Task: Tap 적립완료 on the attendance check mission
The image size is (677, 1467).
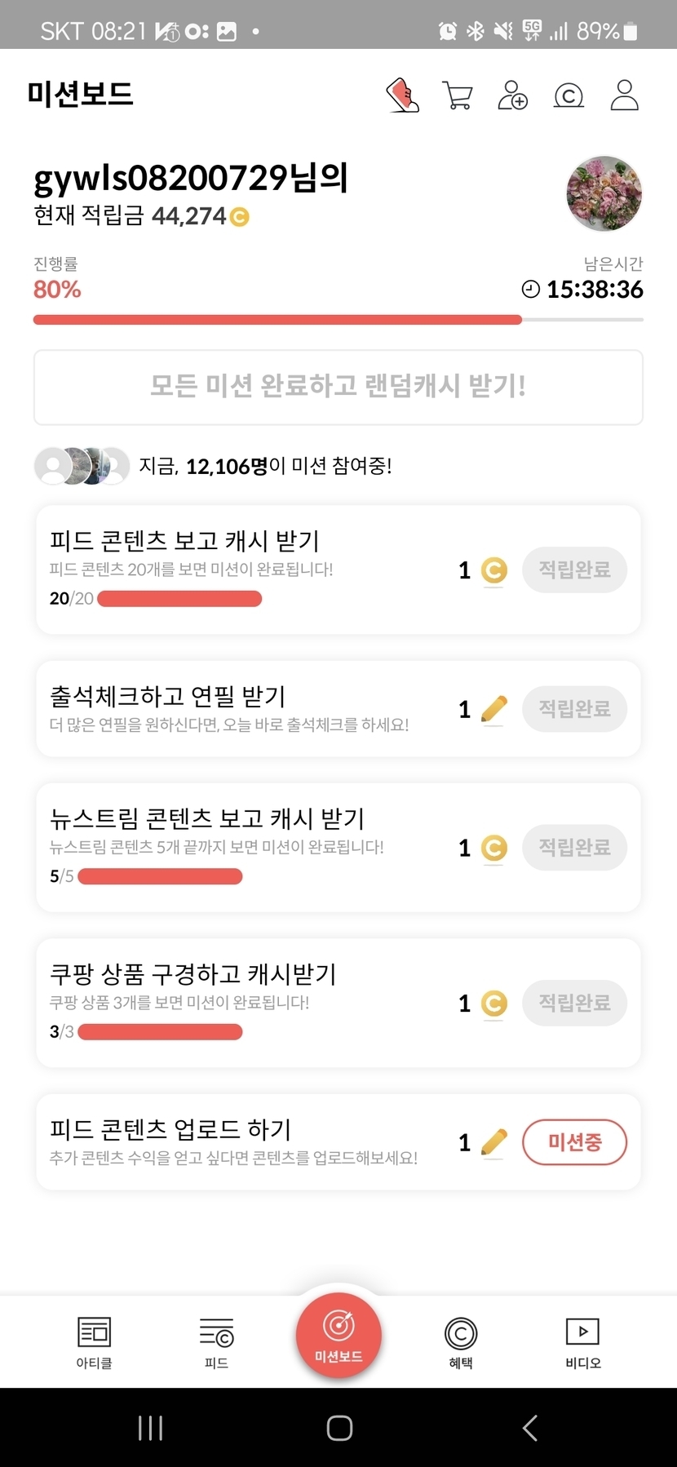Action: [574, 708]
